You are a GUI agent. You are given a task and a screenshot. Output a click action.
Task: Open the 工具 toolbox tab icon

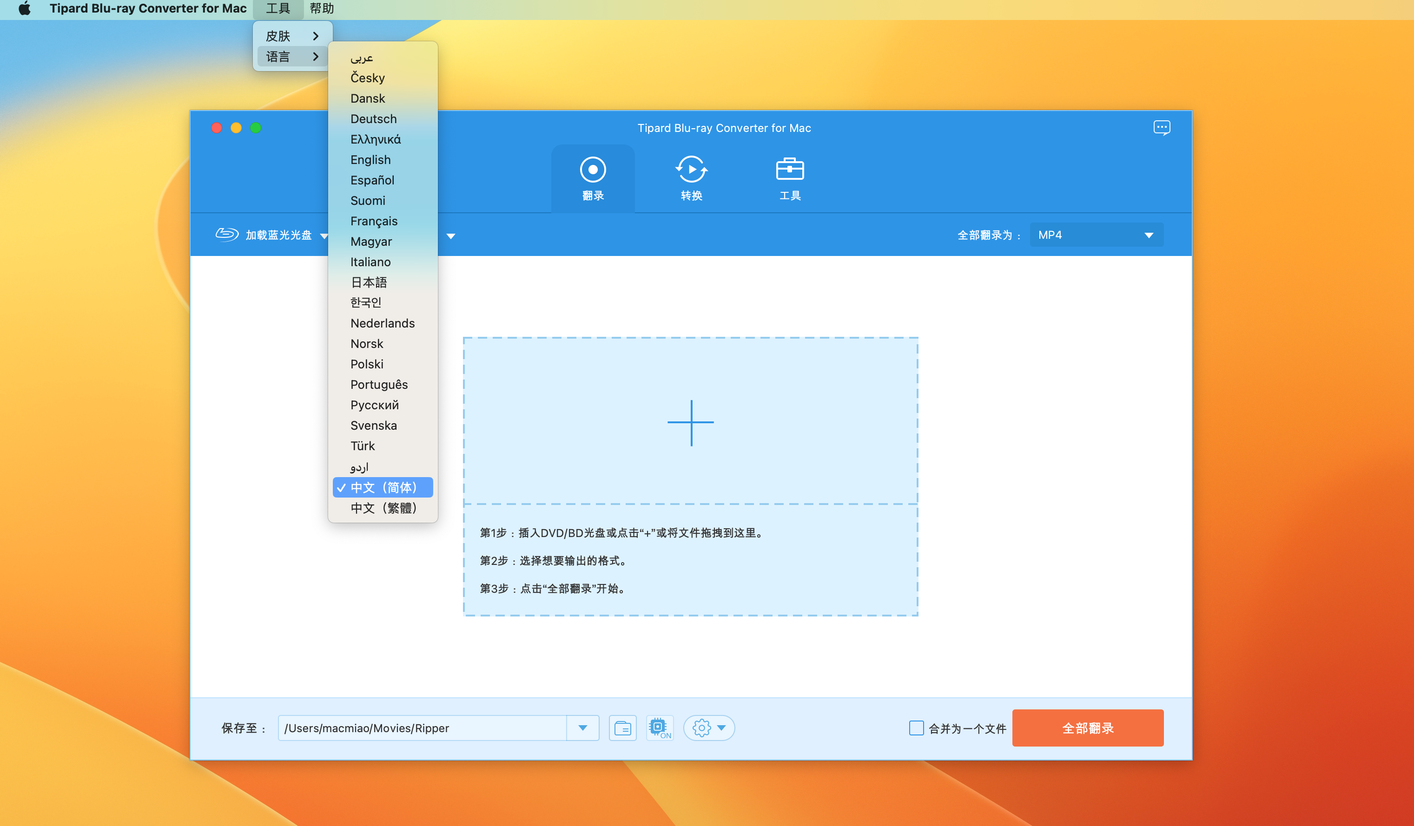(789, 170)
